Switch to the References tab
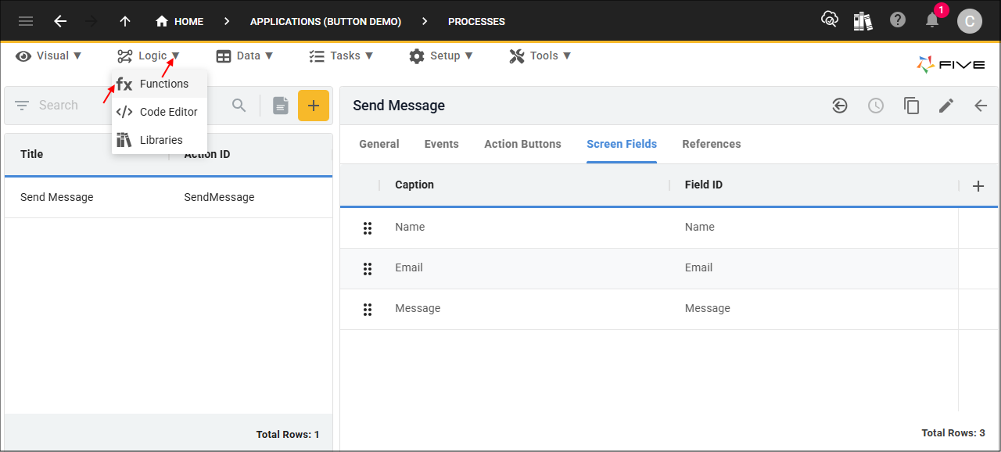 pyautogui.click(x=712, y=144)
